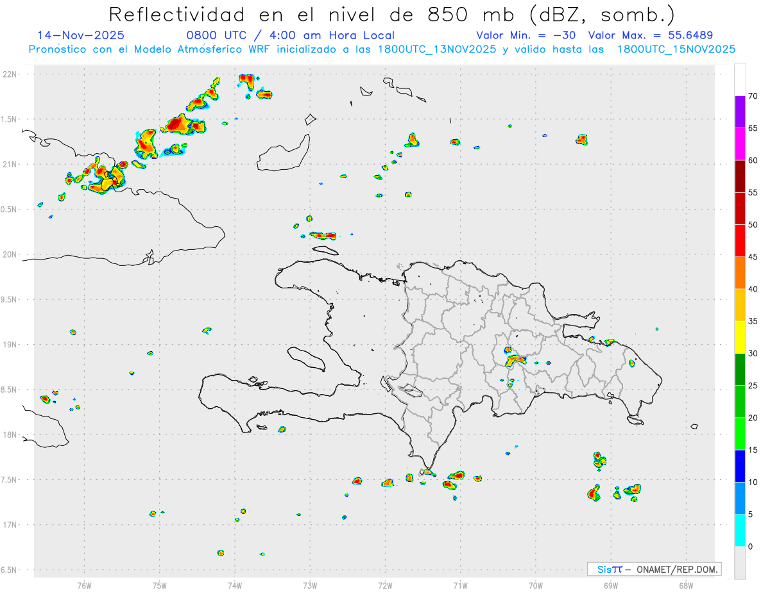The width and height of the screenshot is (770, 594).
Task: Pick the grey below-zero colorbar swatch
Action: [x=740, y=563]
